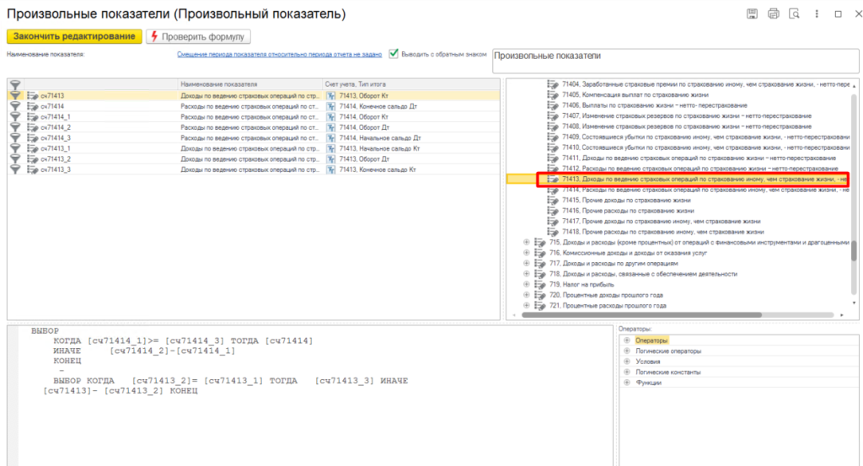Click 'Проверить формулу' button

coord(198,36)
